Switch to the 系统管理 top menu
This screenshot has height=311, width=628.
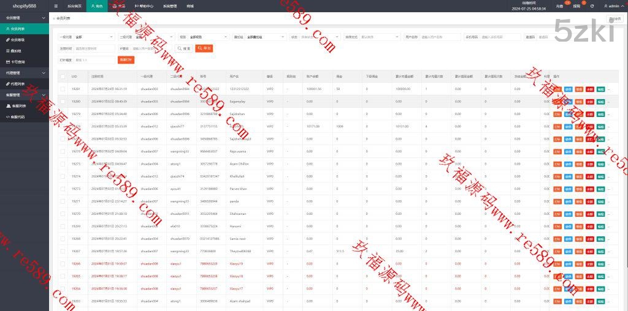[170, 6]
